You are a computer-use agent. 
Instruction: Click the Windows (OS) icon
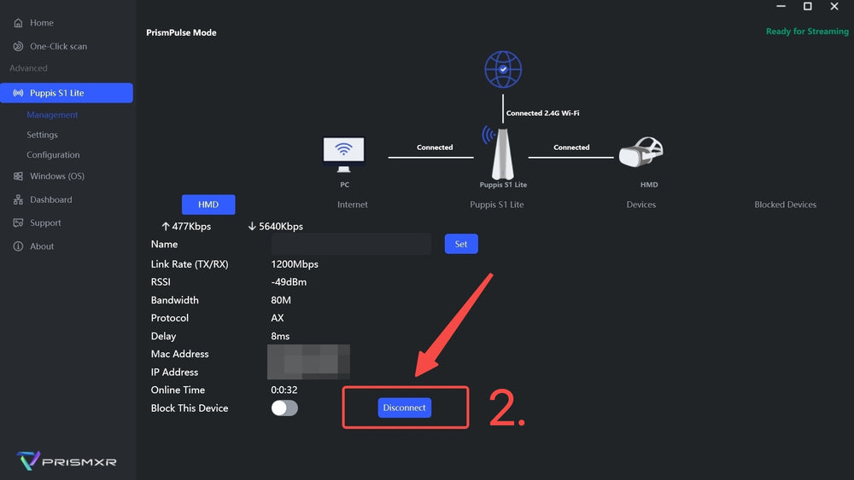click(x=18, y=176)
